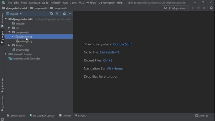
Task: Click the Ctrl+Shift+N shortcut hint
Action: (109, 52)
